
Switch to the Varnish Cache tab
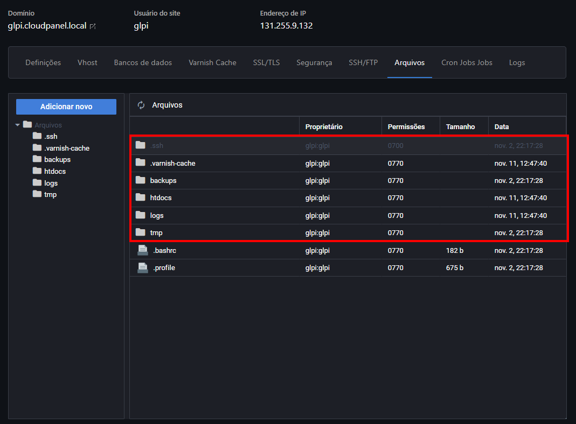[x=212, y=62]
